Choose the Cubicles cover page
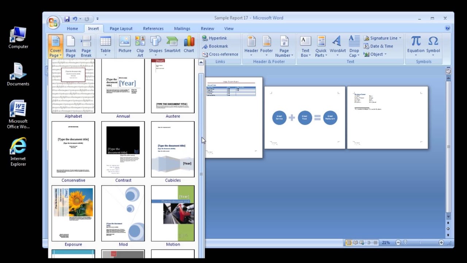This screenshot has height=263, width=467. [x=173, y=152]
